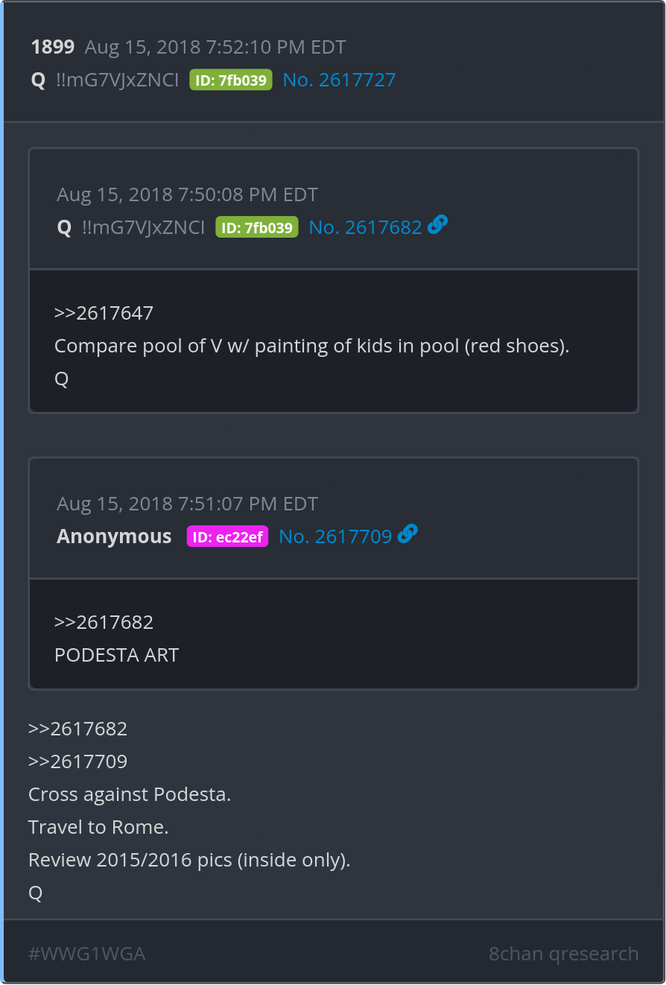Open post No. 2617727 link
Image resolution: width=666 pixels, height=985 pixels.
tap(339, 80)
